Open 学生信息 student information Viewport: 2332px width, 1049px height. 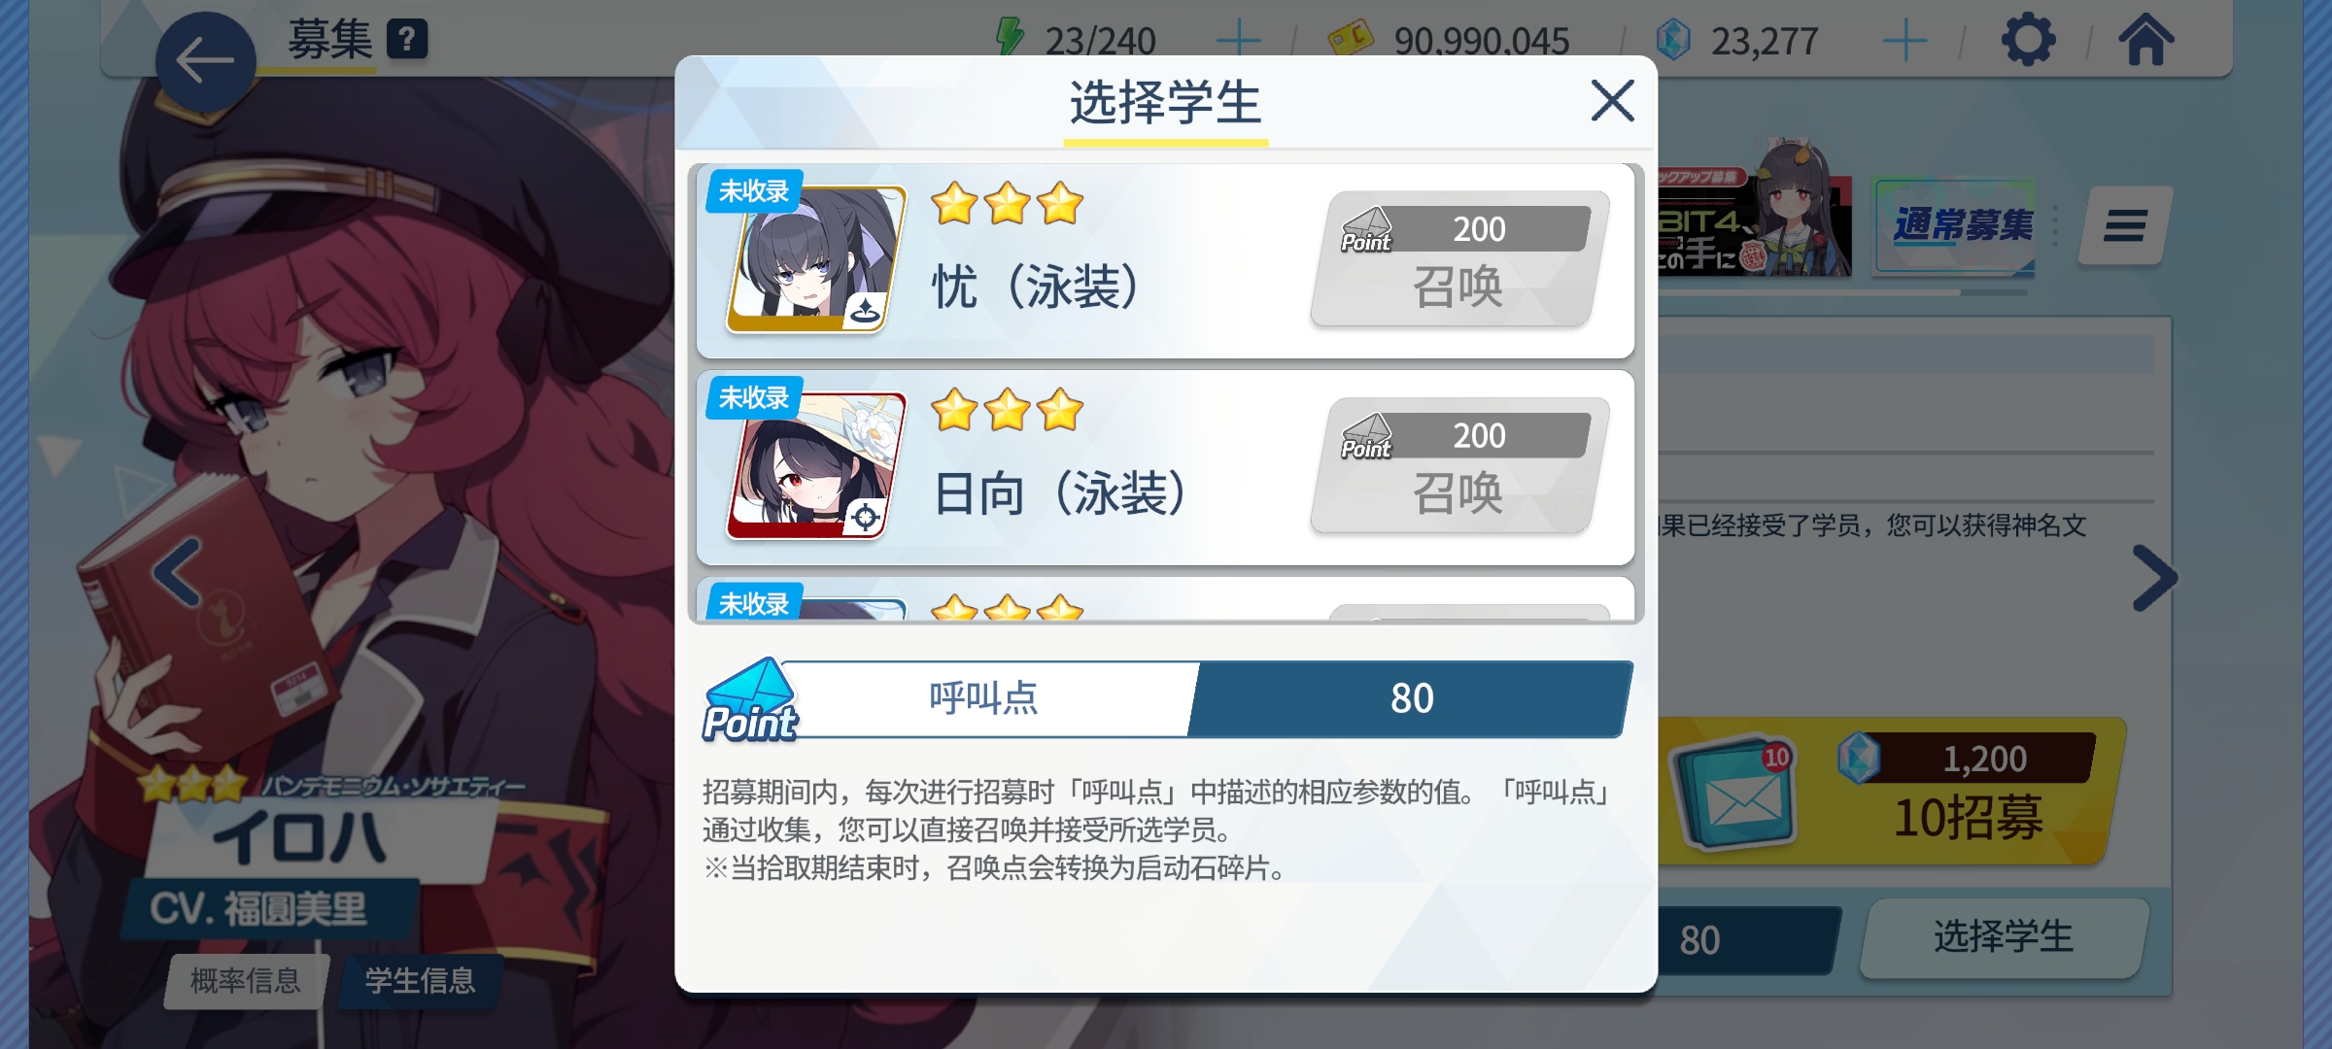click(420, 981)
